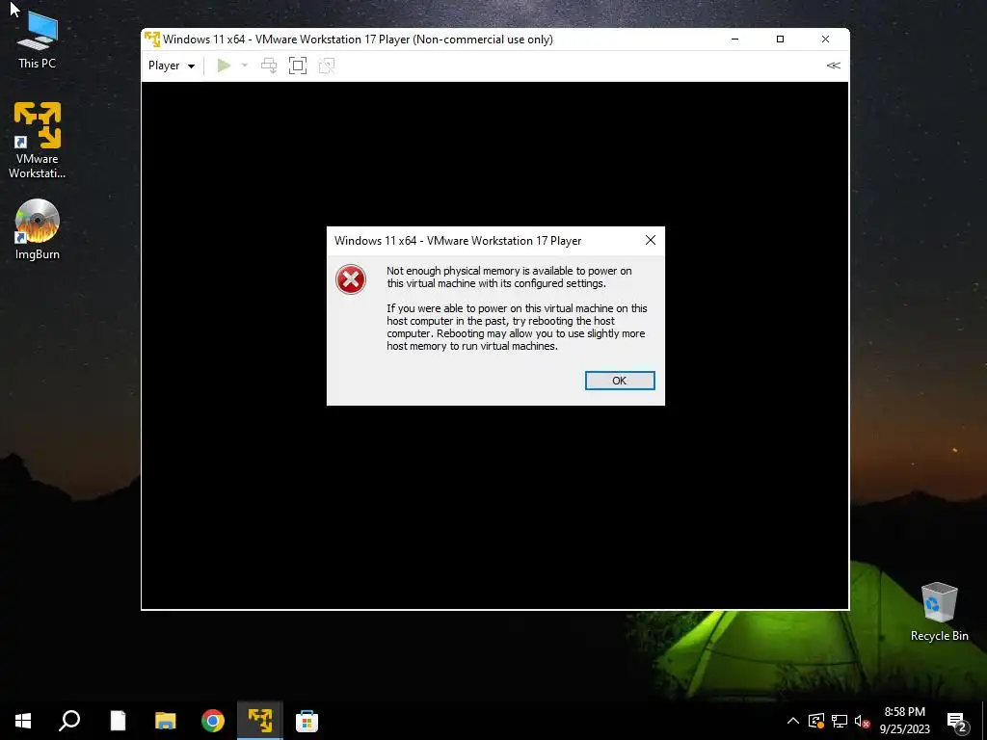Select the This PC desktop icon
This screenshot has height=740, width=987.
tap(38, 39)
